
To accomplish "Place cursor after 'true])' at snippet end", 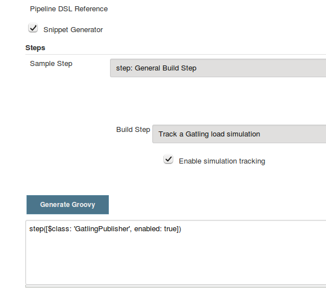I will click(182, 229).
